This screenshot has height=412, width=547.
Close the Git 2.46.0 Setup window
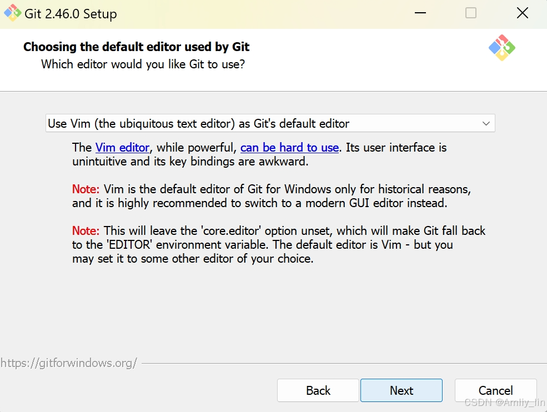tap(522, 13)
